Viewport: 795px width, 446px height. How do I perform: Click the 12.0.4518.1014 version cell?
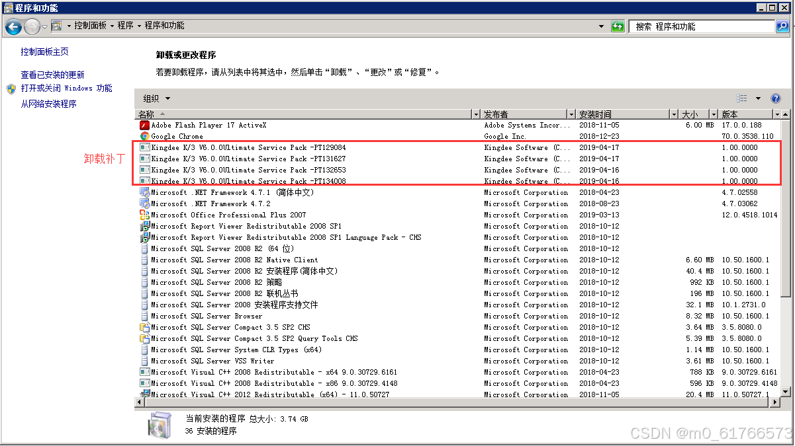[x=749, y=215]
